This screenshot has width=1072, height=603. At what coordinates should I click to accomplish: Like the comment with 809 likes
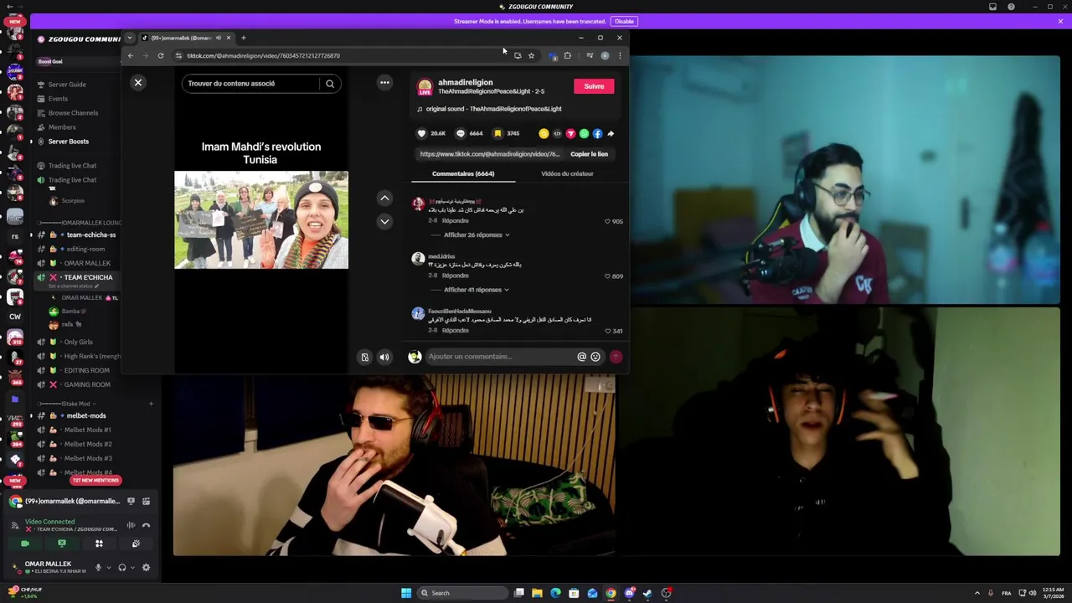608,276
